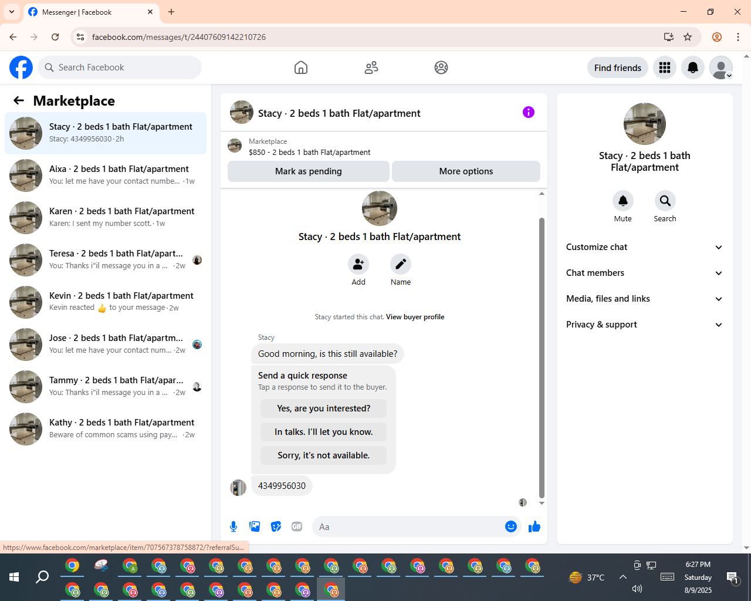This screenshot has height=601, width=751.
Task: Open Chrome tab search dropdown arrow
Action: click(x=12, y=12)
